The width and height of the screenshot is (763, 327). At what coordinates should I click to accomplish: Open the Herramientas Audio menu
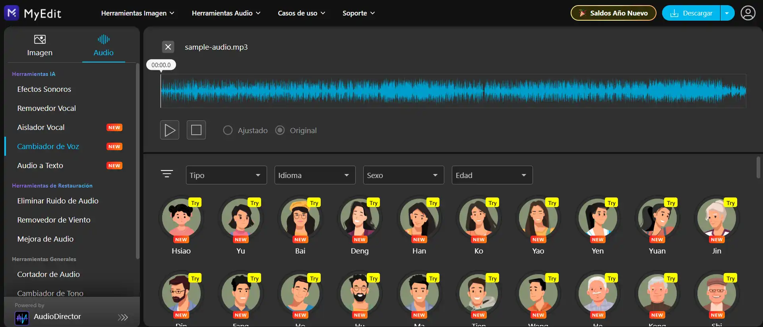click(x=226, y=13)
